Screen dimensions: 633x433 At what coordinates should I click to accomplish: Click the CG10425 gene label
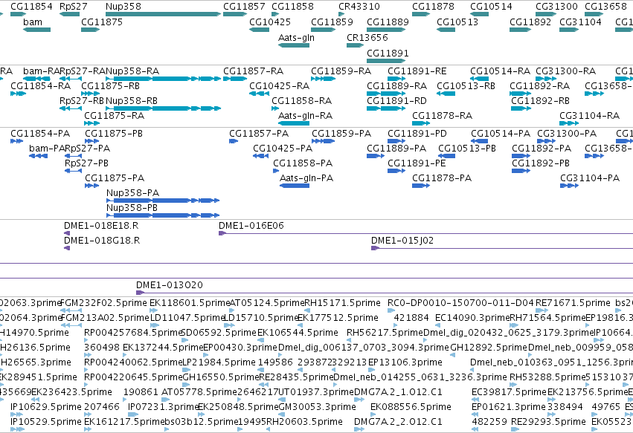click(x=270, y=22)
